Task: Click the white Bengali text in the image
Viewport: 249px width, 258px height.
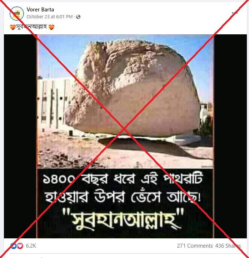Action: tap(123, 188)
